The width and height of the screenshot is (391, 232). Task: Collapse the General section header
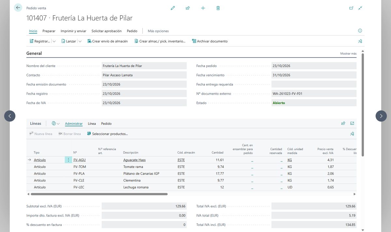click(34, 53)
